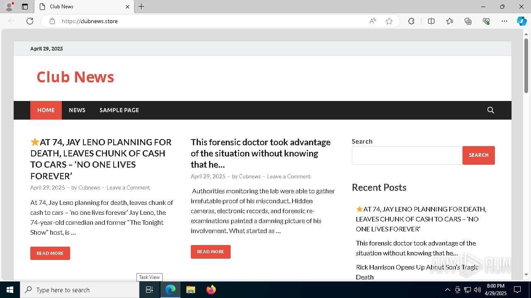Toggle split screen view

(x=431, y=21)
